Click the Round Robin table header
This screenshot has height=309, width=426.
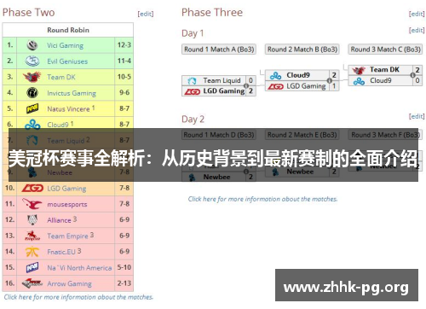point(68,30)
